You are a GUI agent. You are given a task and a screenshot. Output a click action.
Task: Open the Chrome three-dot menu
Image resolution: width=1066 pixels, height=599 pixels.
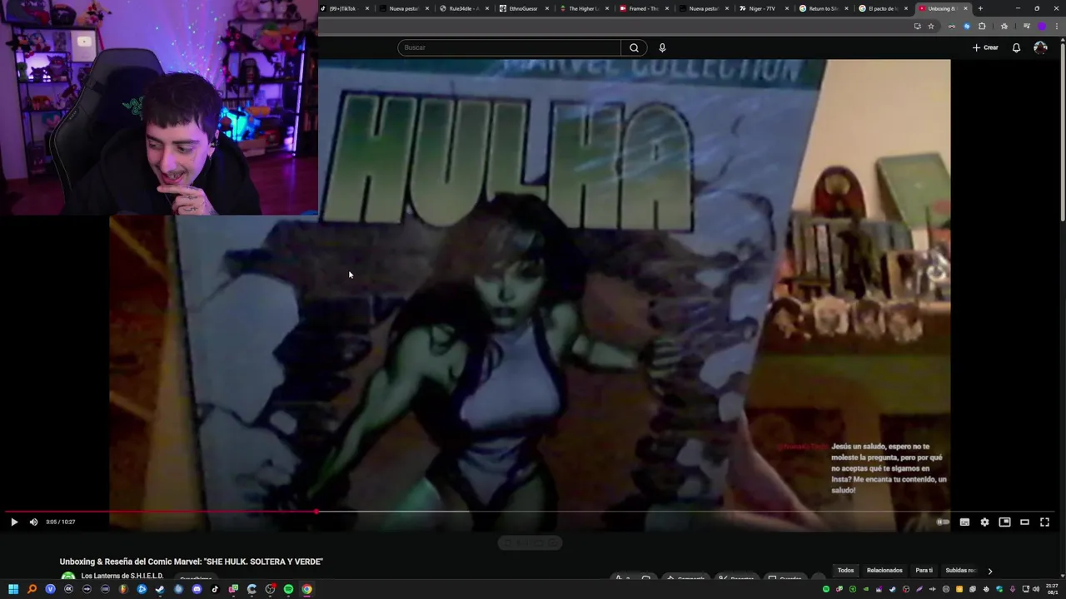[1058, 26]
